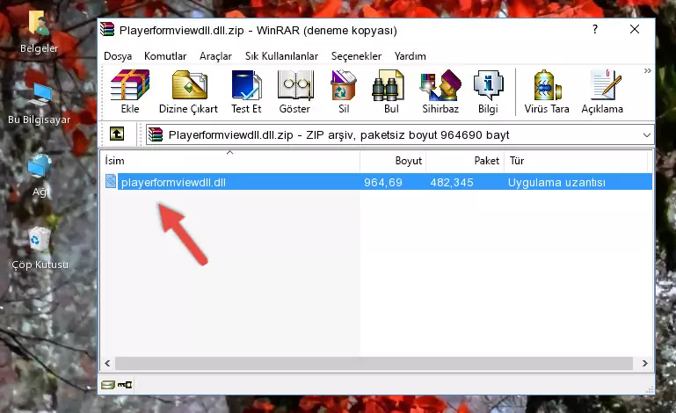Run Test Et on the archive
The width and height of the screenshot is (676, 413).
[246, 91]
